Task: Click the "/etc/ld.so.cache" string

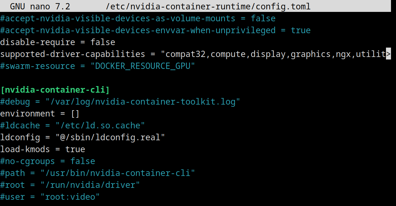Action: [x=100, y=126]
